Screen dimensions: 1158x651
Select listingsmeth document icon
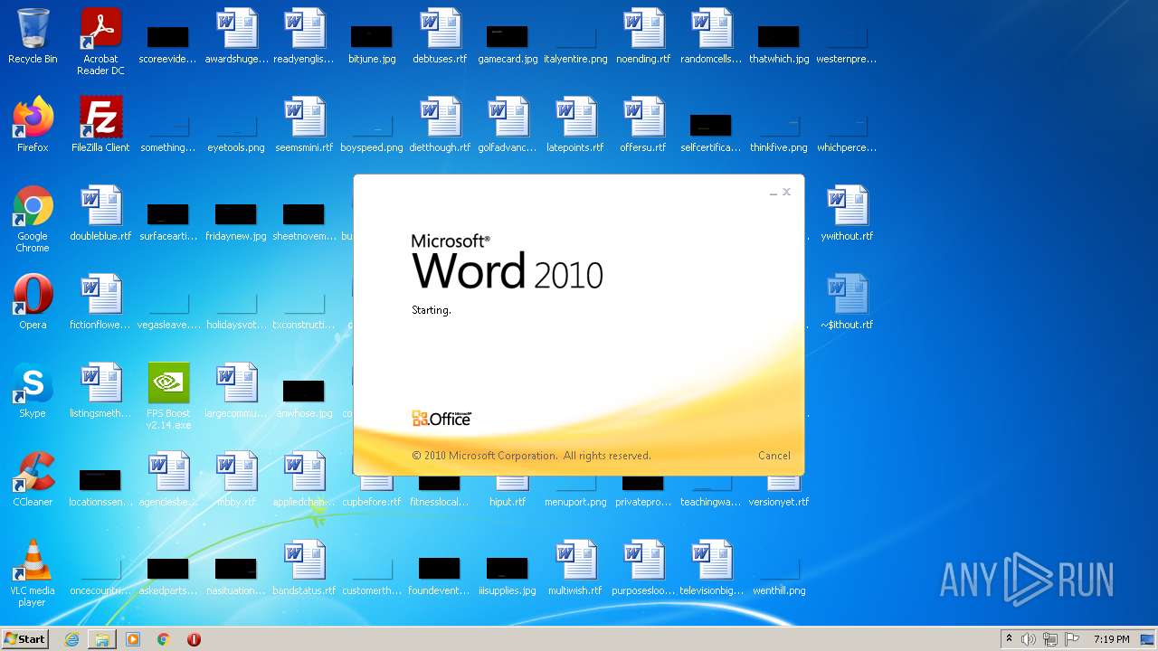100,383
